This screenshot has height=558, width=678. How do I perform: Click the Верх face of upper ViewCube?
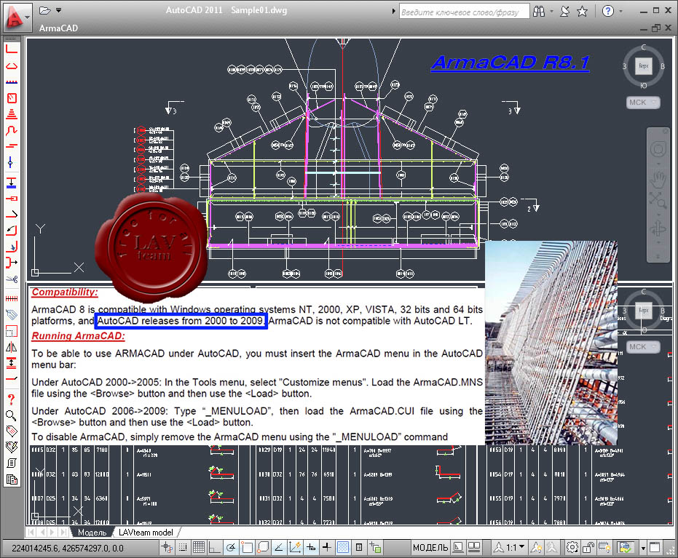pos(644,65)
